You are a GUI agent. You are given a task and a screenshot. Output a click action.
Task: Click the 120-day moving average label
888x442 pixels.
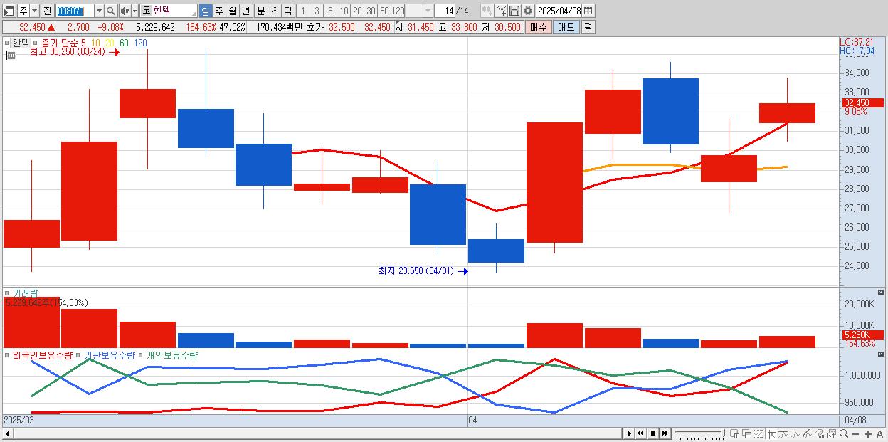[x=140, y=43]
